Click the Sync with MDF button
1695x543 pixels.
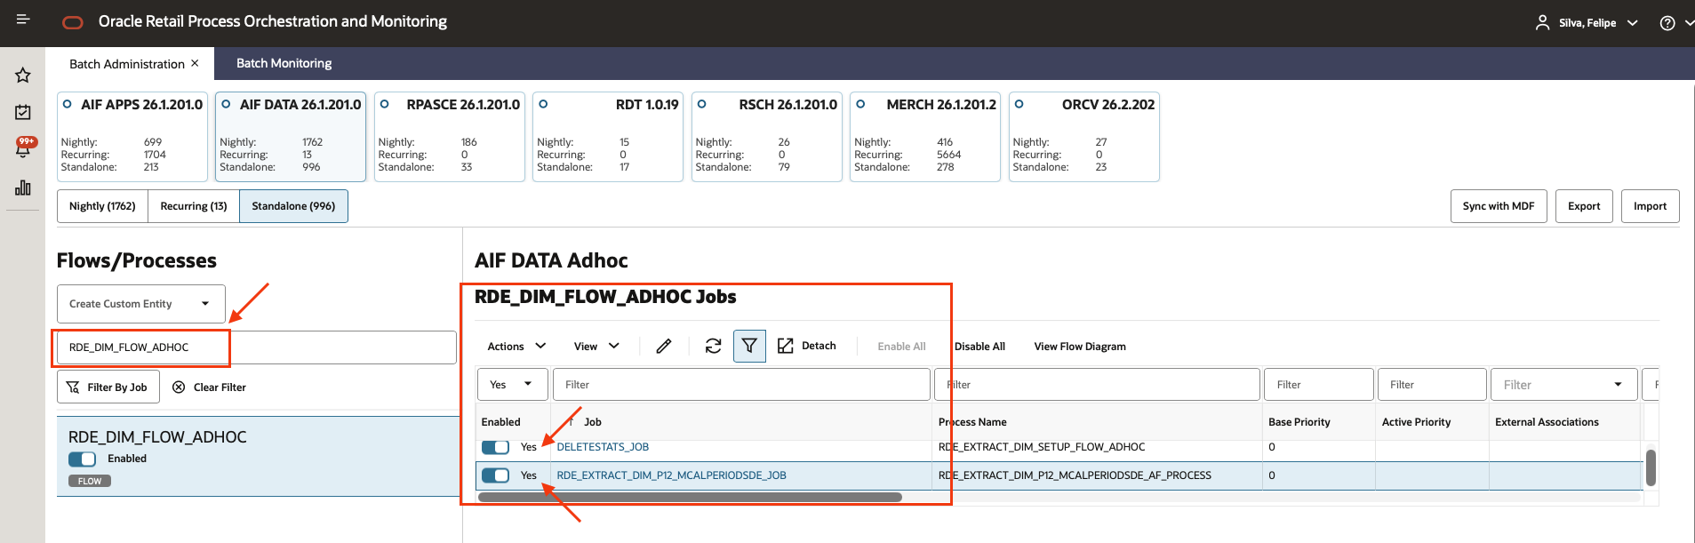click(x=1499, y=206)
